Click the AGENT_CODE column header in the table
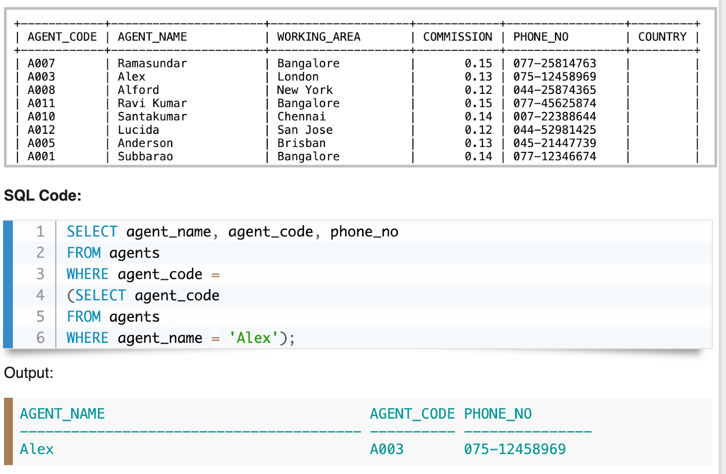726x474 pixels. coord(62,37)
